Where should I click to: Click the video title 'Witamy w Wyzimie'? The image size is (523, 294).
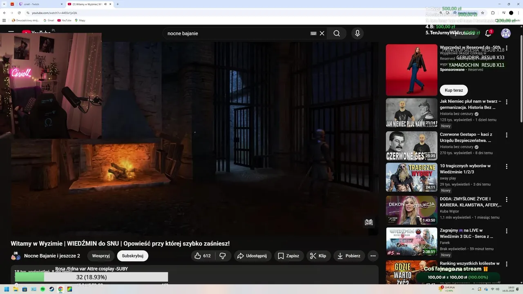[120, 243]
